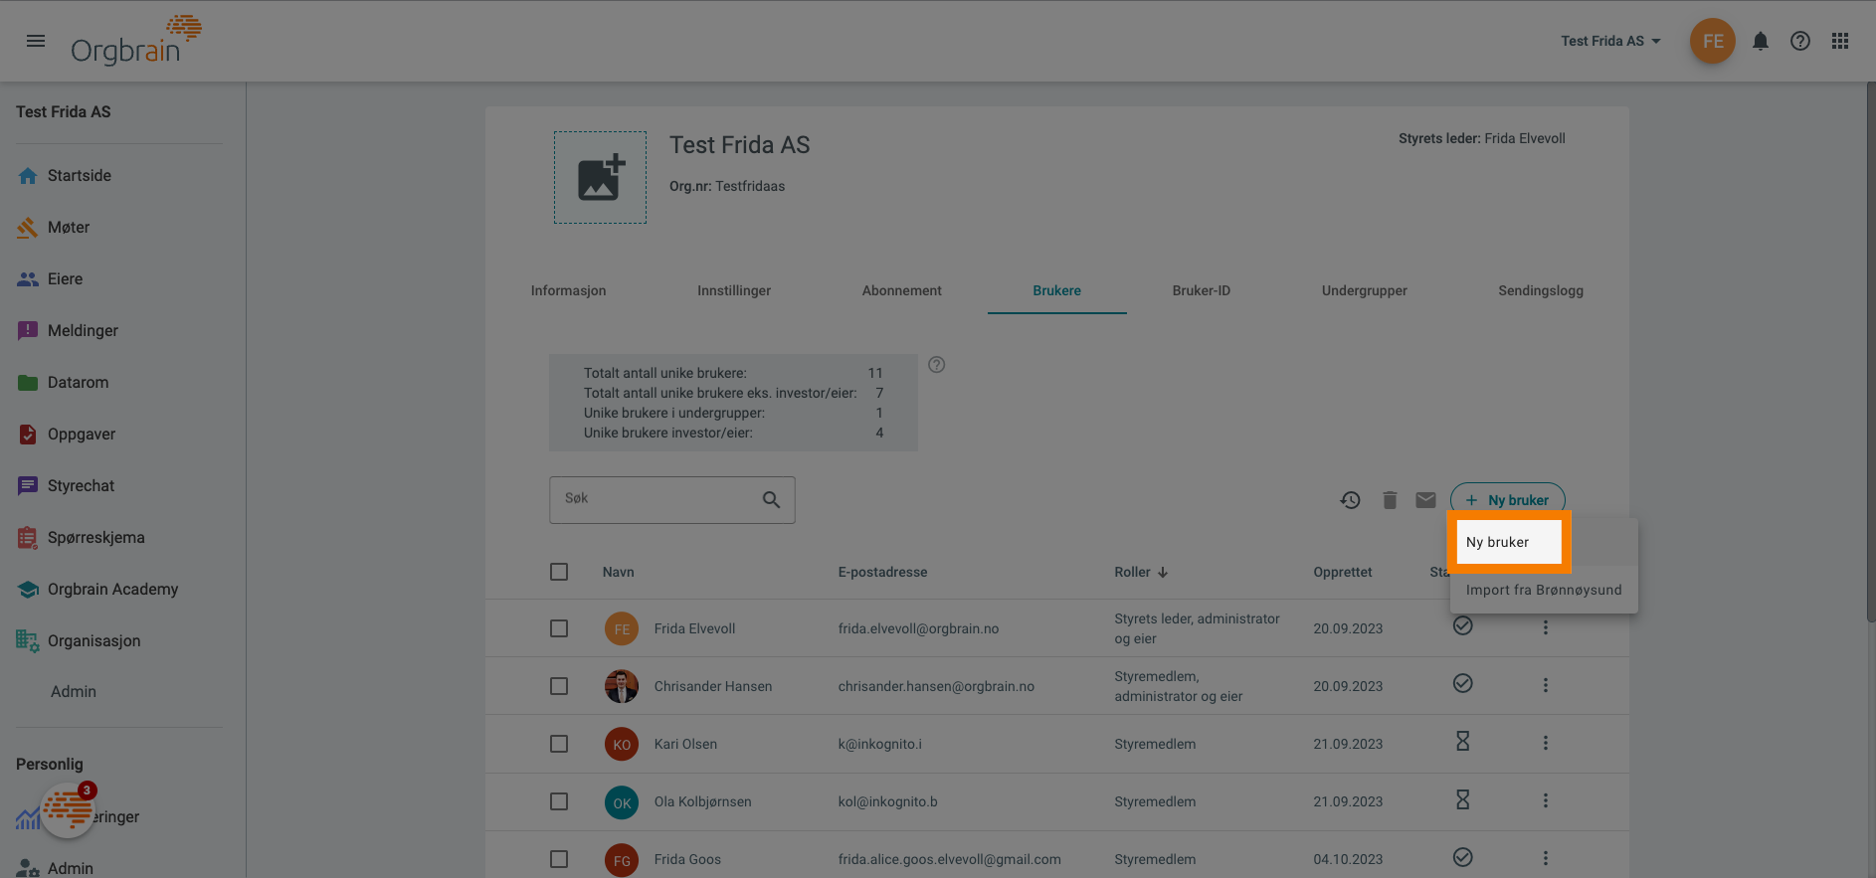The width and height of the screenshot is (1876, 878).
Task: Open the notifications bell
Action: point(1761,41)
